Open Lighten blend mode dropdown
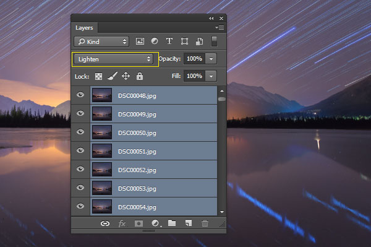Viewport: 371px width, 247px height. [113, 59]
